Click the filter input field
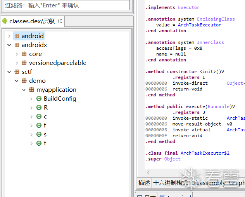Image resolution: width=245 pixels, height=197 pixels. (x=67, y=5)
